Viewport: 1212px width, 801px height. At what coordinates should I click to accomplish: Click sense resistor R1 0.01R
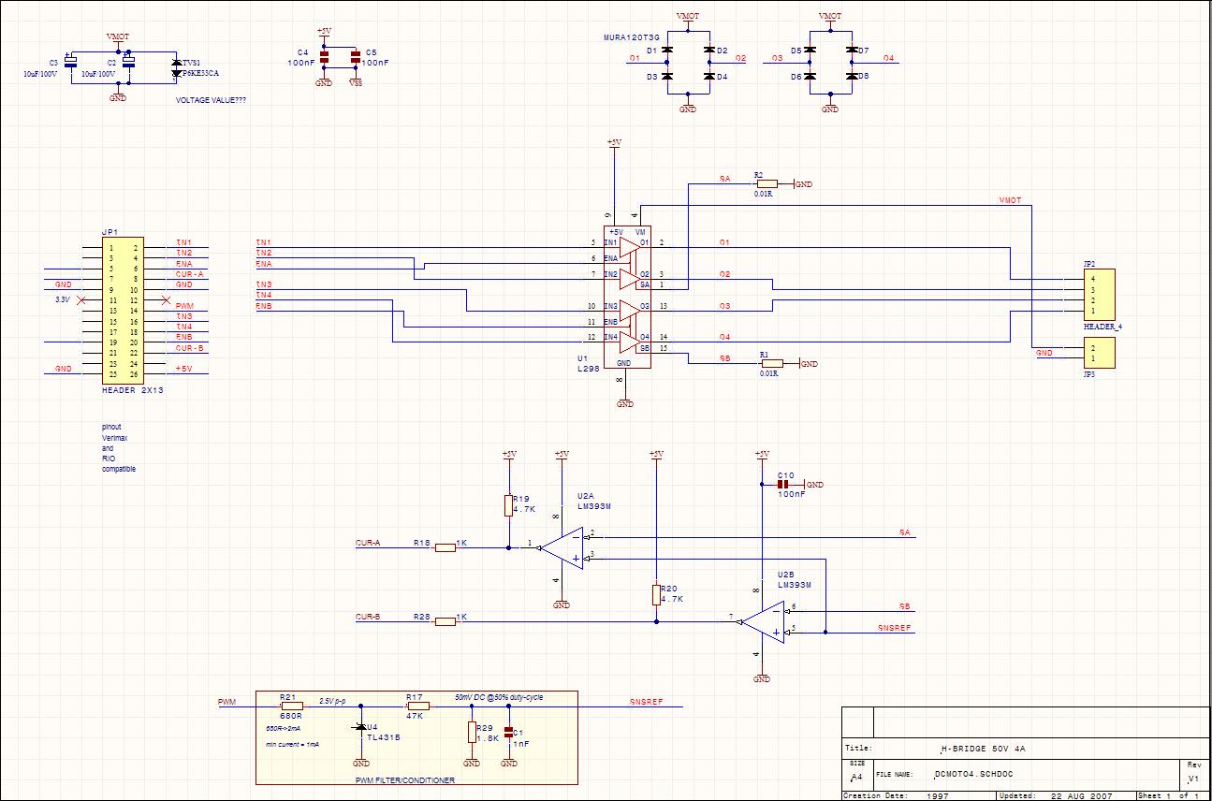click(x=772, y=363)
